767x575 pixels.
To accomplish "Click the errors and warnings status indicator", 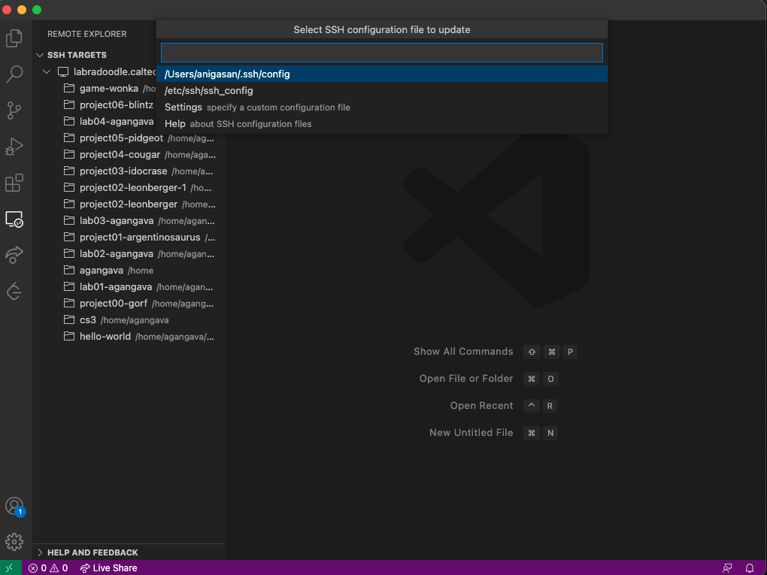I will point(48,568).
